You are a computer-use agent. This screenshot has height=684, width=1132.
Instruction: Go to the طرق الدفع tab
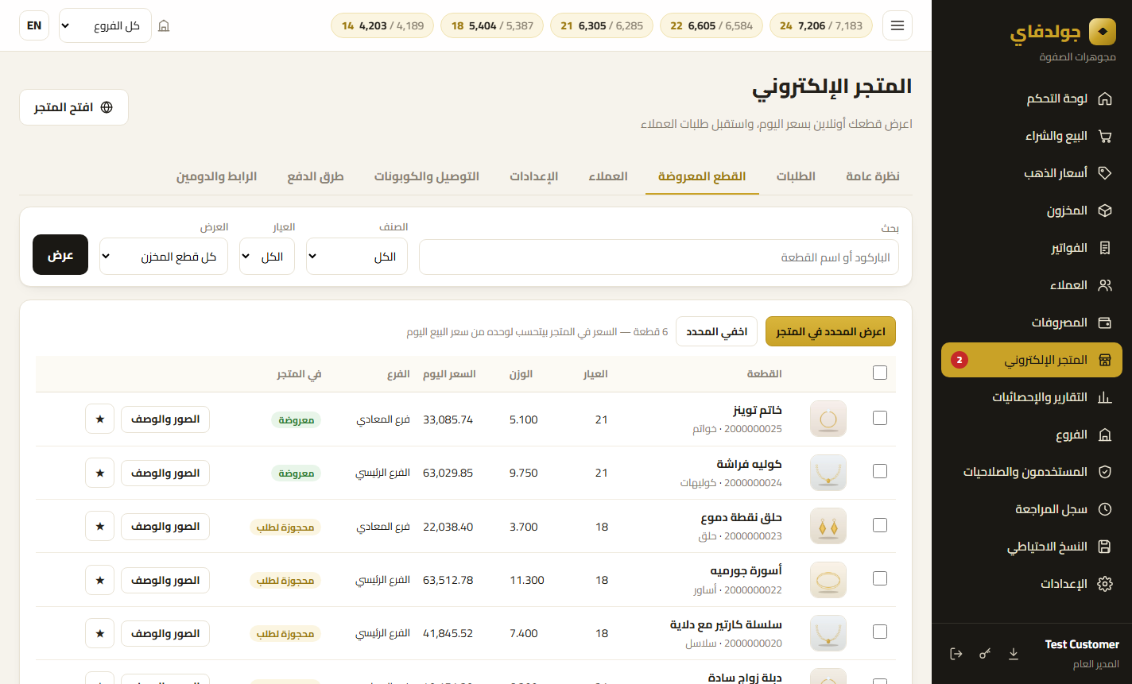click(x=316, y=176)
